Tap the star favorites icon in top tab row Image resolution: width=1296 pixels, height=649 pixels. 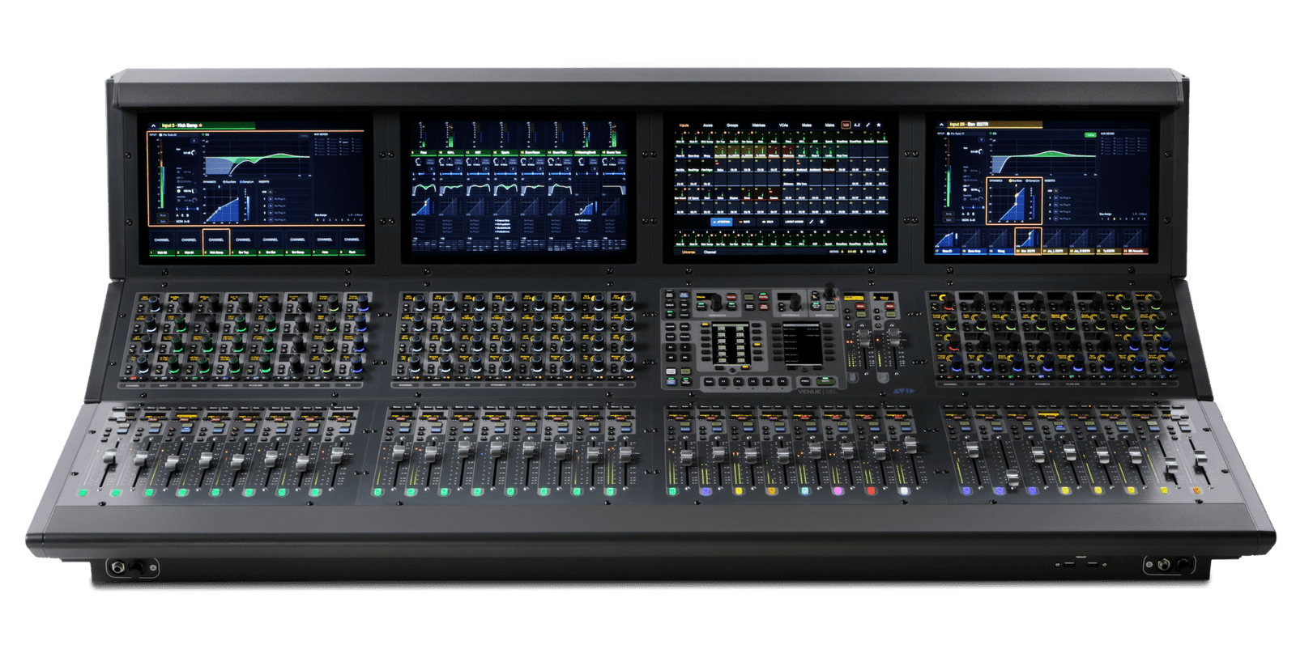(879, 125)
